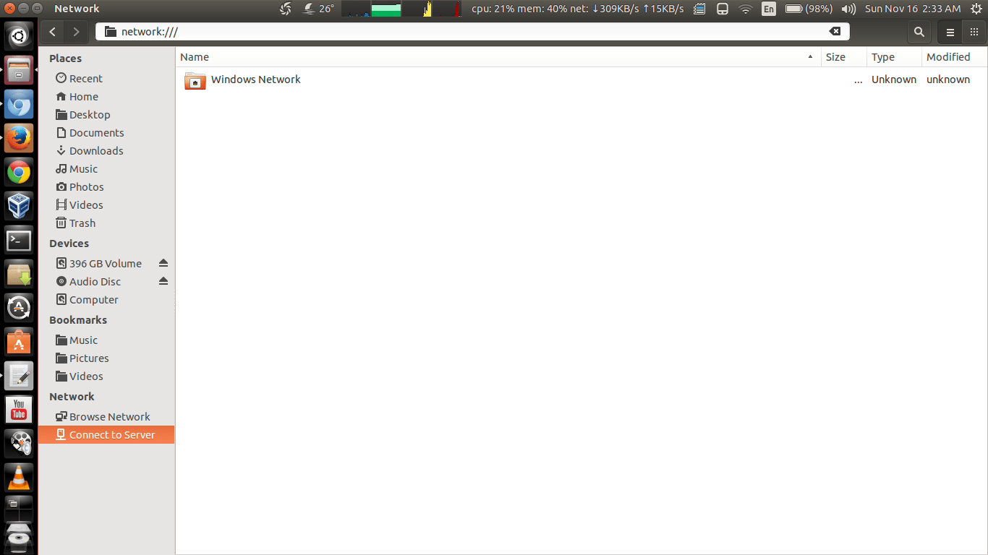Click the 'Unknown' type cell for Windows Network

click(894, 79)
